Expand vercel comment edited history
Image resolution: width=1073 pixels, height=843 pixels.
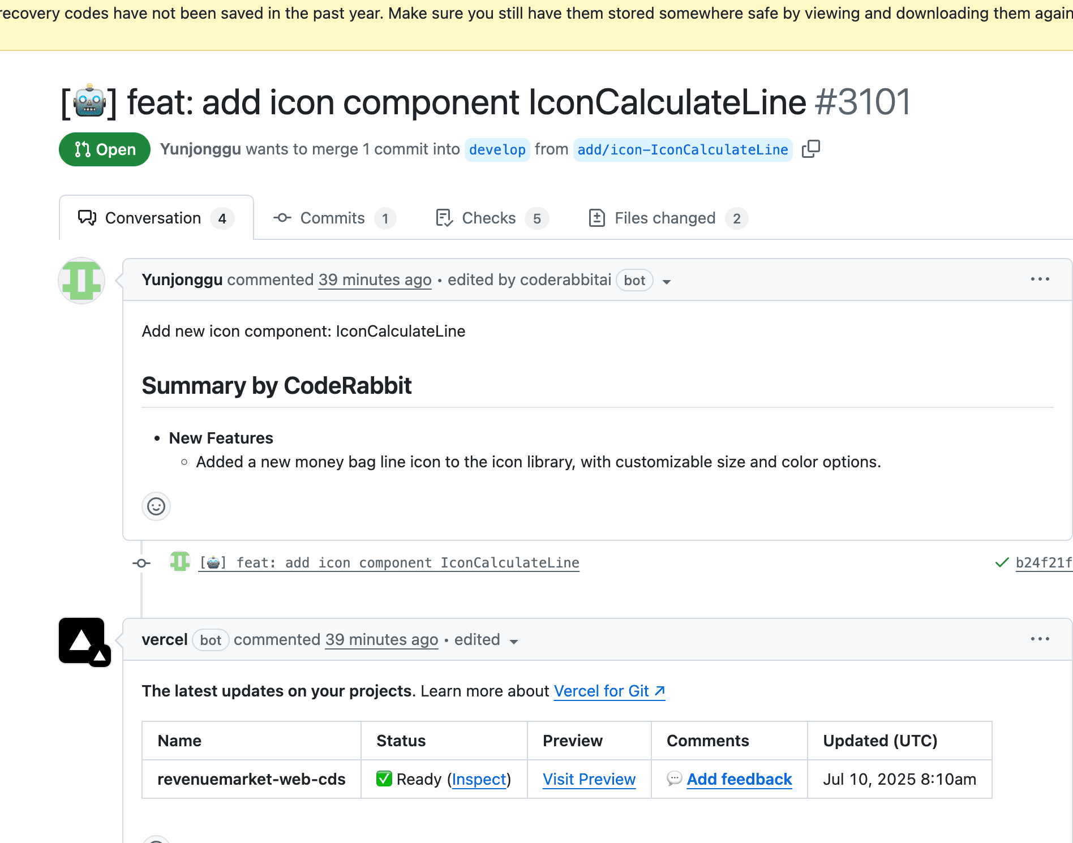(x=514, y=641)
